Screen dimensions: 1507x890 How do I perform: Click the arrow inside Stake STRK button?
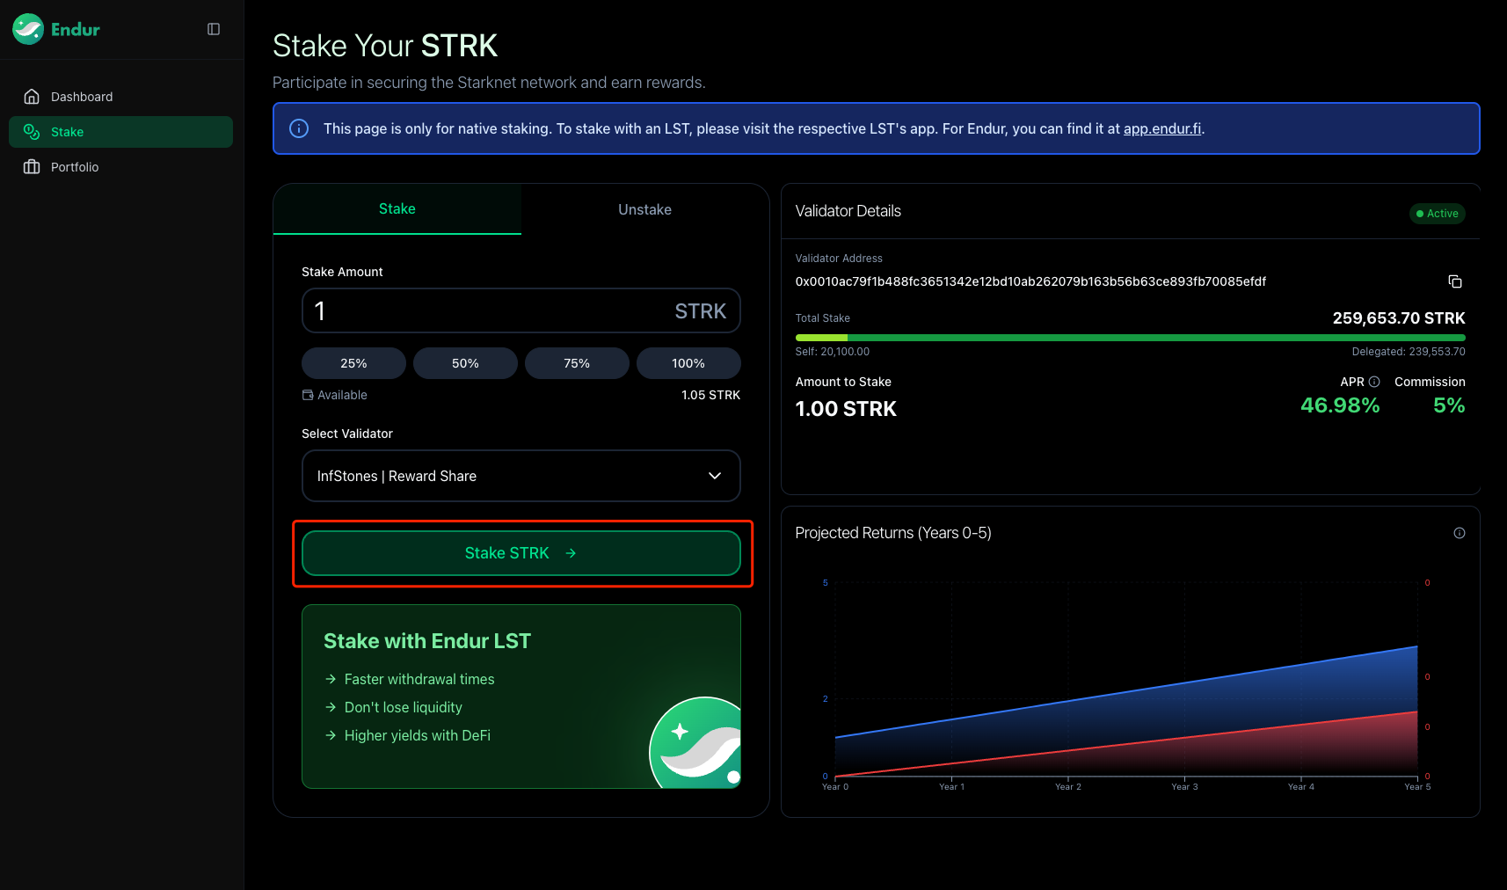(x=571, y=553)
